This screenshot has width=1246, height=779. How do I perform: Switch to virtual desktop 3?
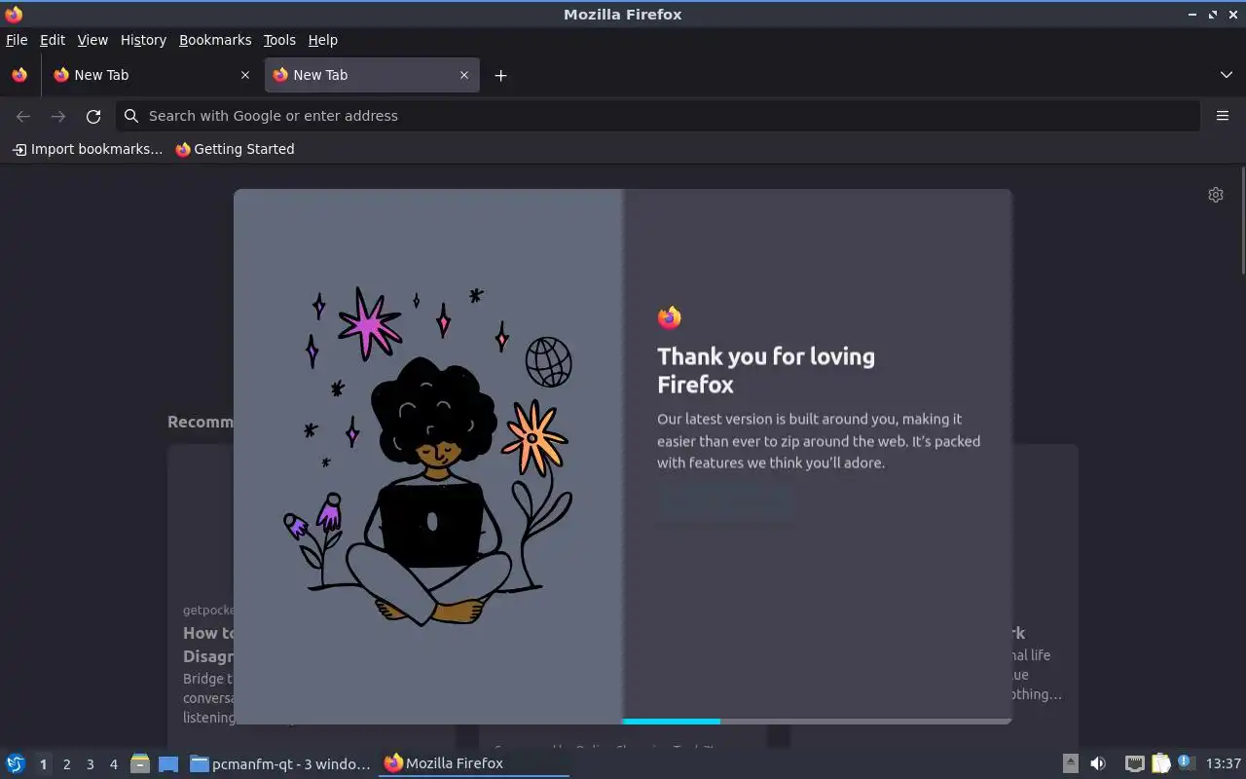[90, 764]
